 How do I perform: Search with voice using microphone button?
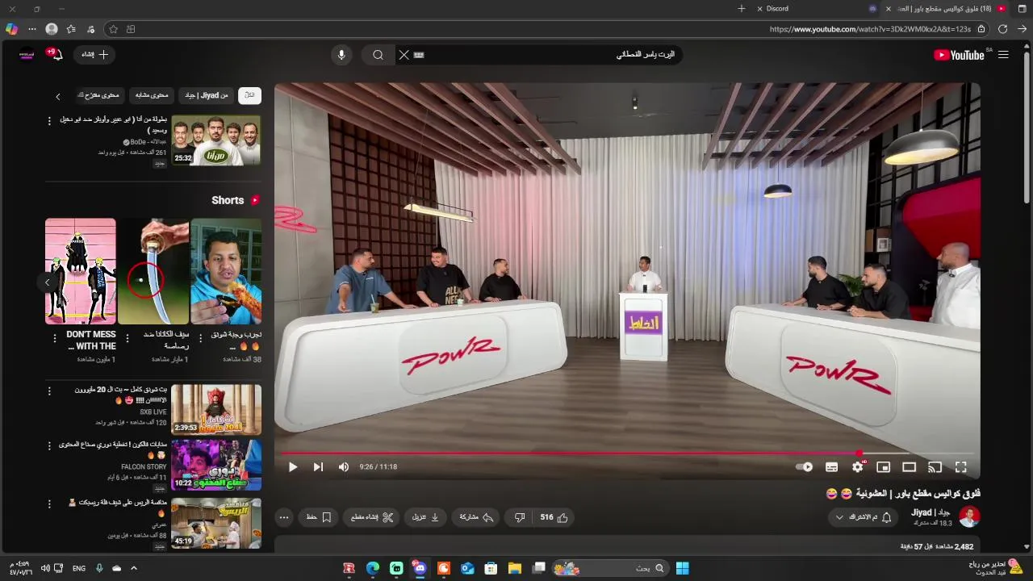[341, 55]
